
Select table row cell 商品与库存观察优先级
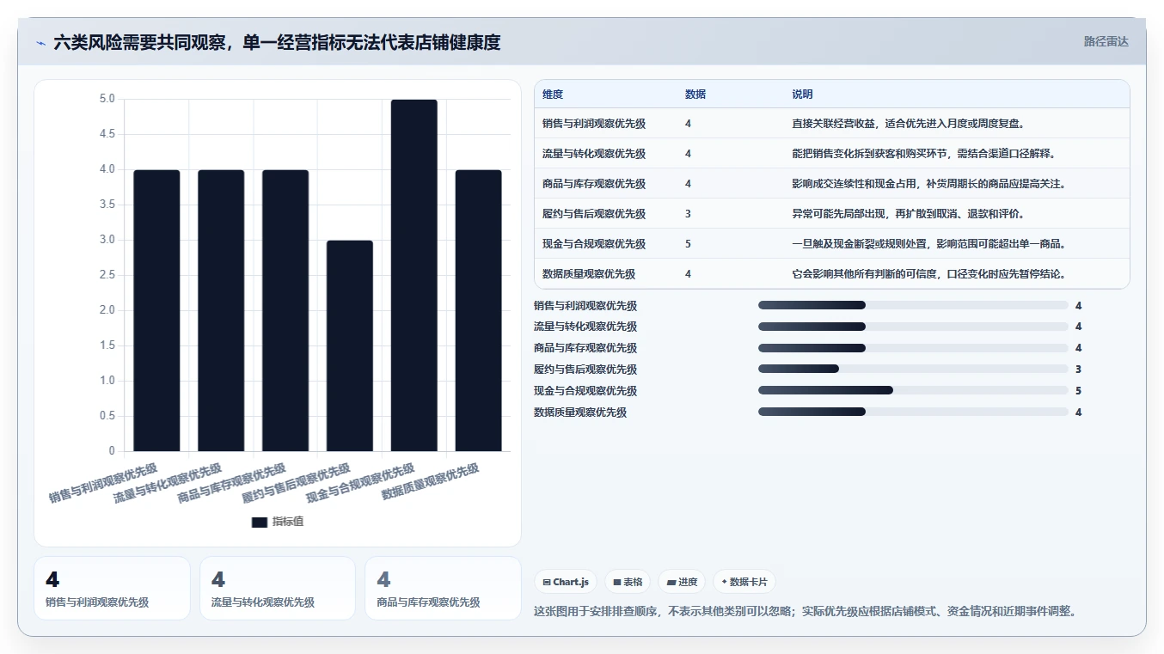click(594, 184)
